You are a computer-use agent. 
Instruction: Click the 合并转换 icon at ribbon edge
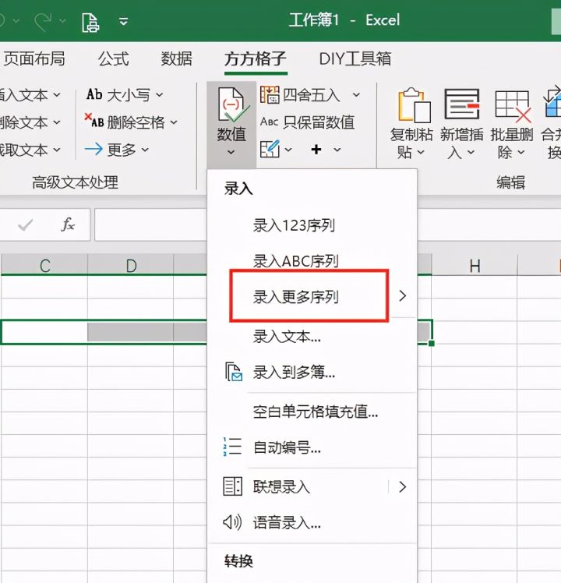[552, 101]
